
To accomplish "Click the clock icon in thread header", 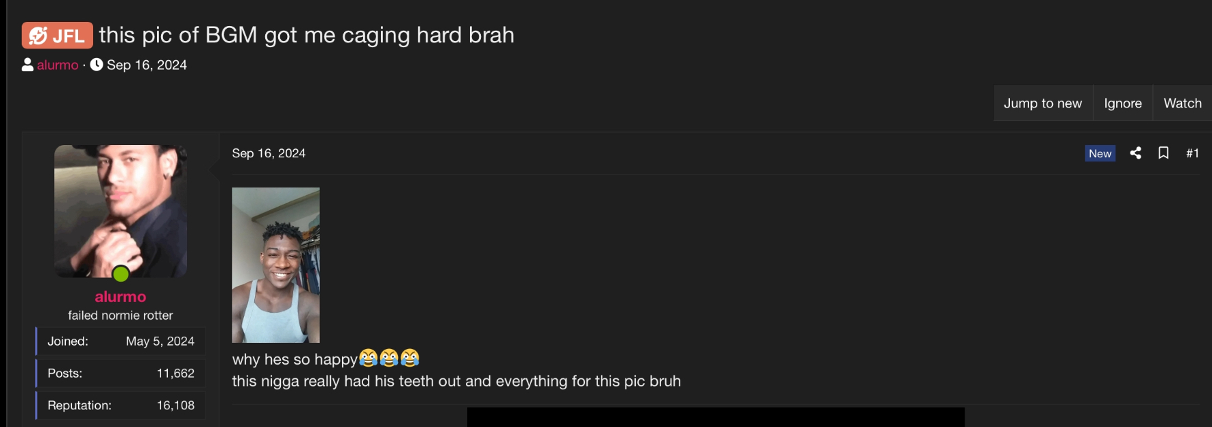I will pos(97,65).
